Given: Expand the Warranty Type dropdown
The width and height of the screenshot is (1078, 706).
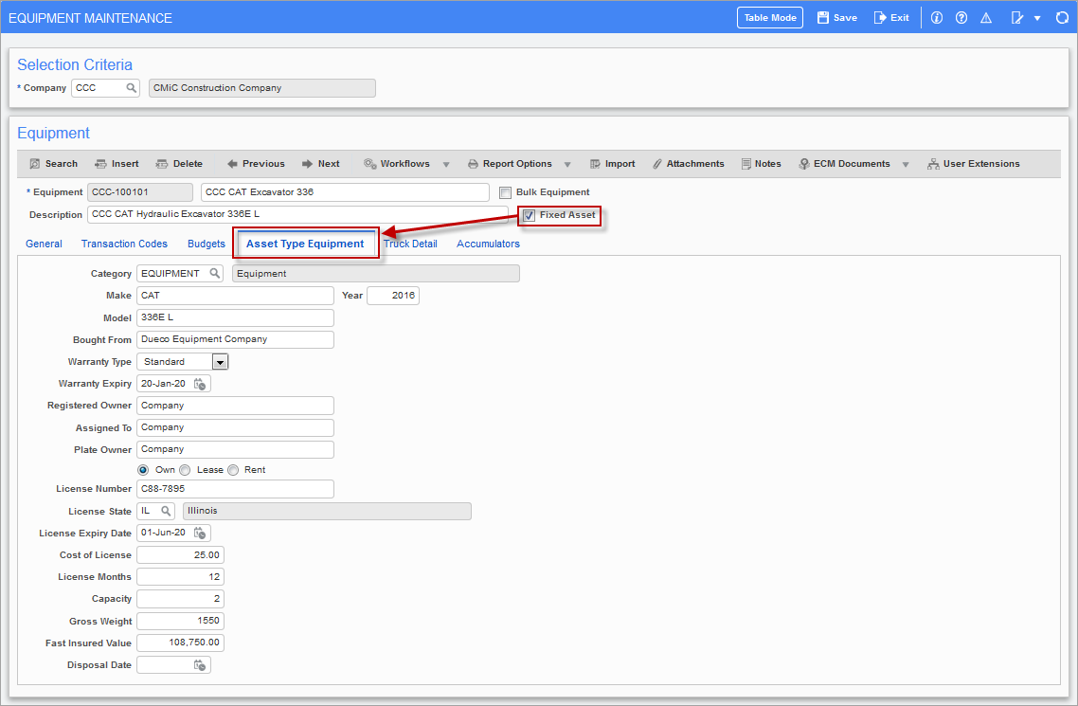Looking at the screenshot, I should (x=220, y=362).
